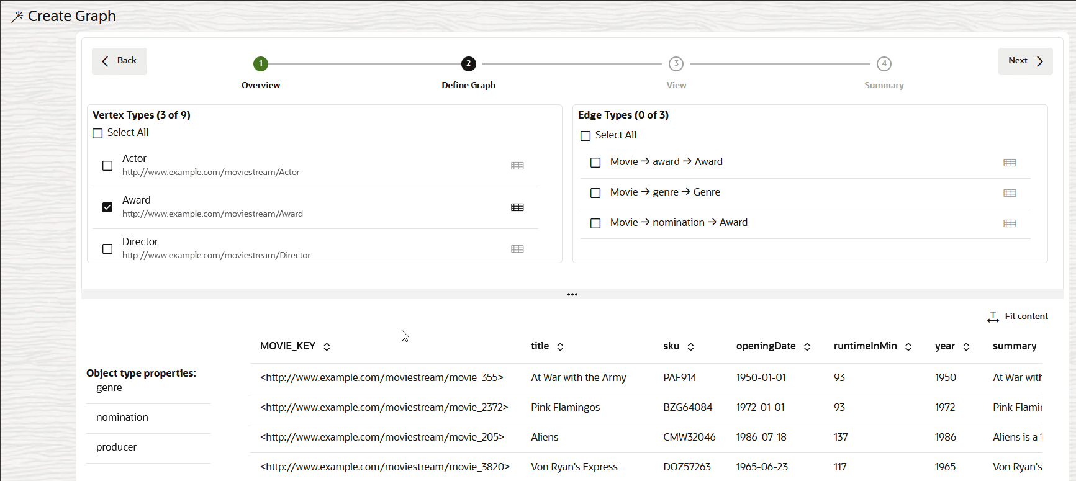Click sku cell CMW32046
This screenshot has height=481, width=1076.
(x=689, y=438)
